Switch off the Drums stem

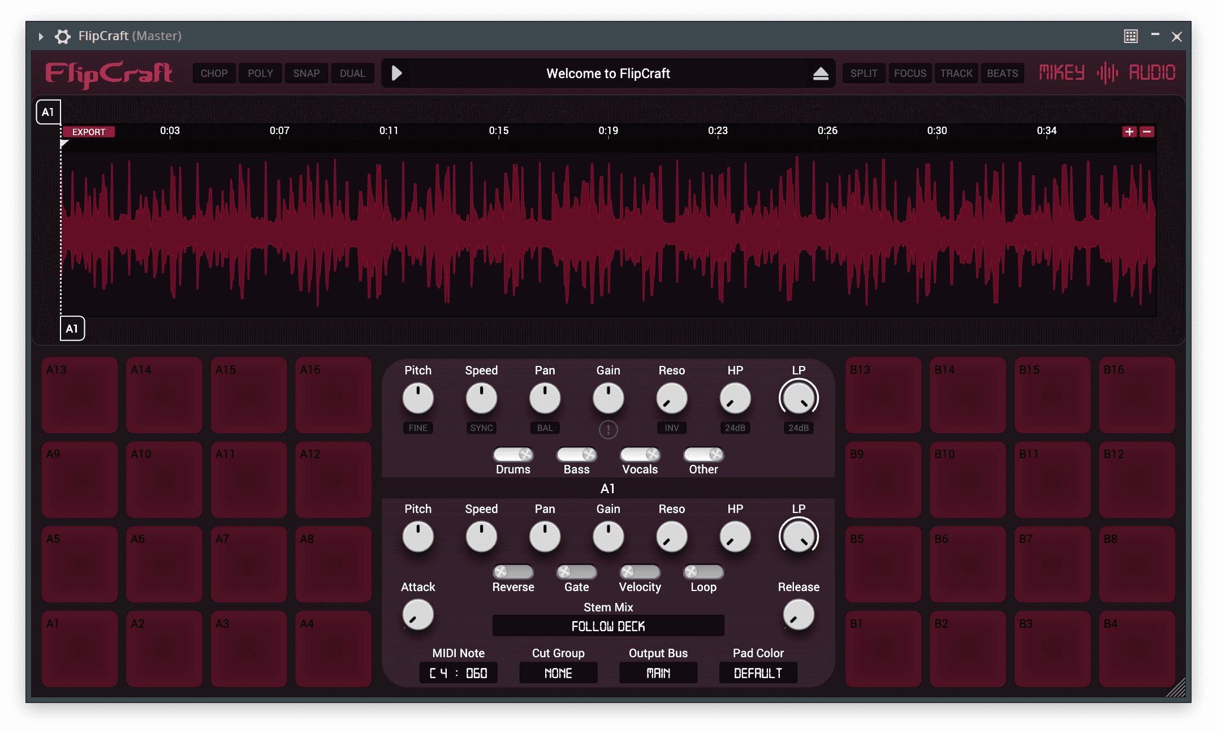[x=513, y=454]
